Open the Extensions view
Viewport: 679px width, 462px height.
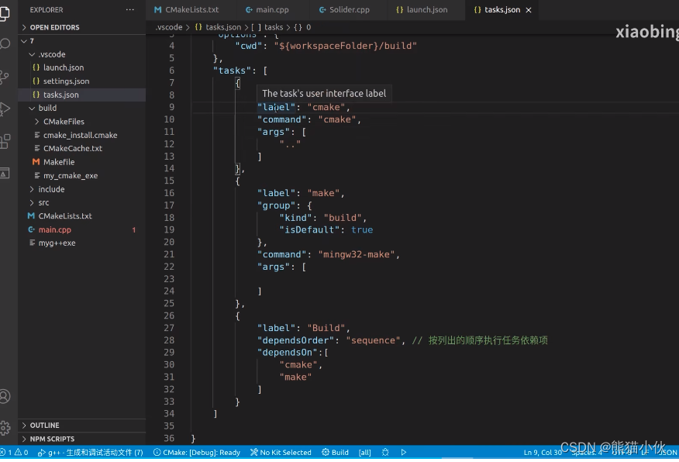pos(5,141)
